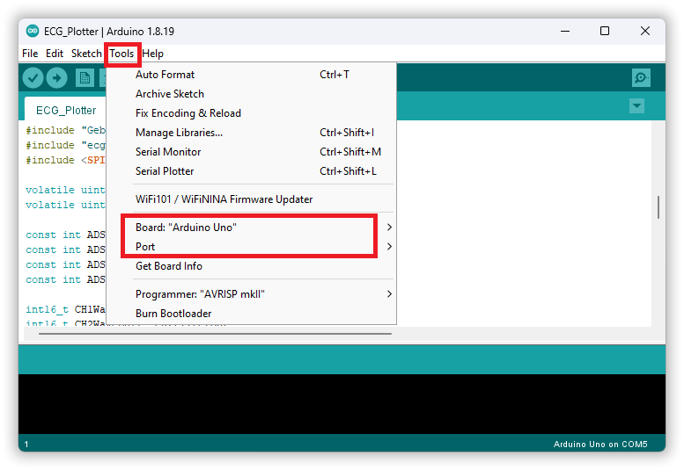Maximize the Arduino window

(x=605, y=31)
